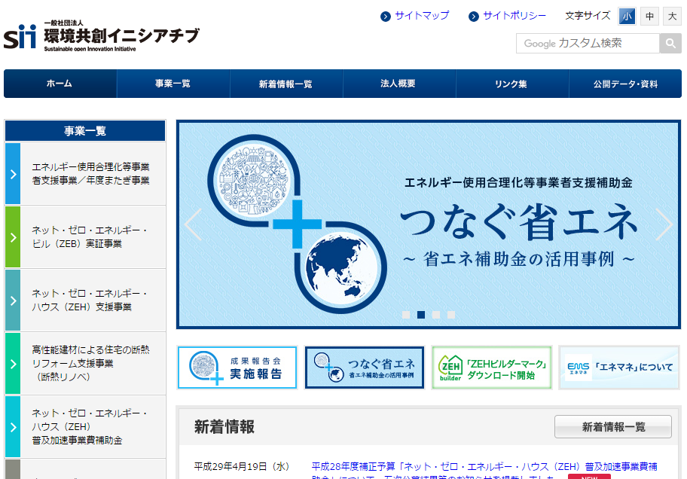
Task: Click 新着情報一覧 button in news section
Action: pyautogui.click(x=613, y=427)
